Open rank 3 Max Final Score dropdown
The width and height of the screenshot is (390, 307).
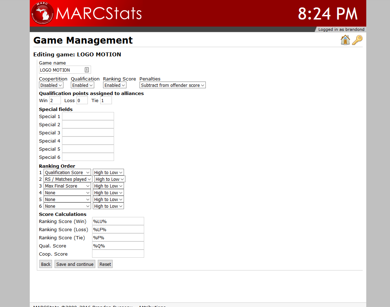[67, 186]
